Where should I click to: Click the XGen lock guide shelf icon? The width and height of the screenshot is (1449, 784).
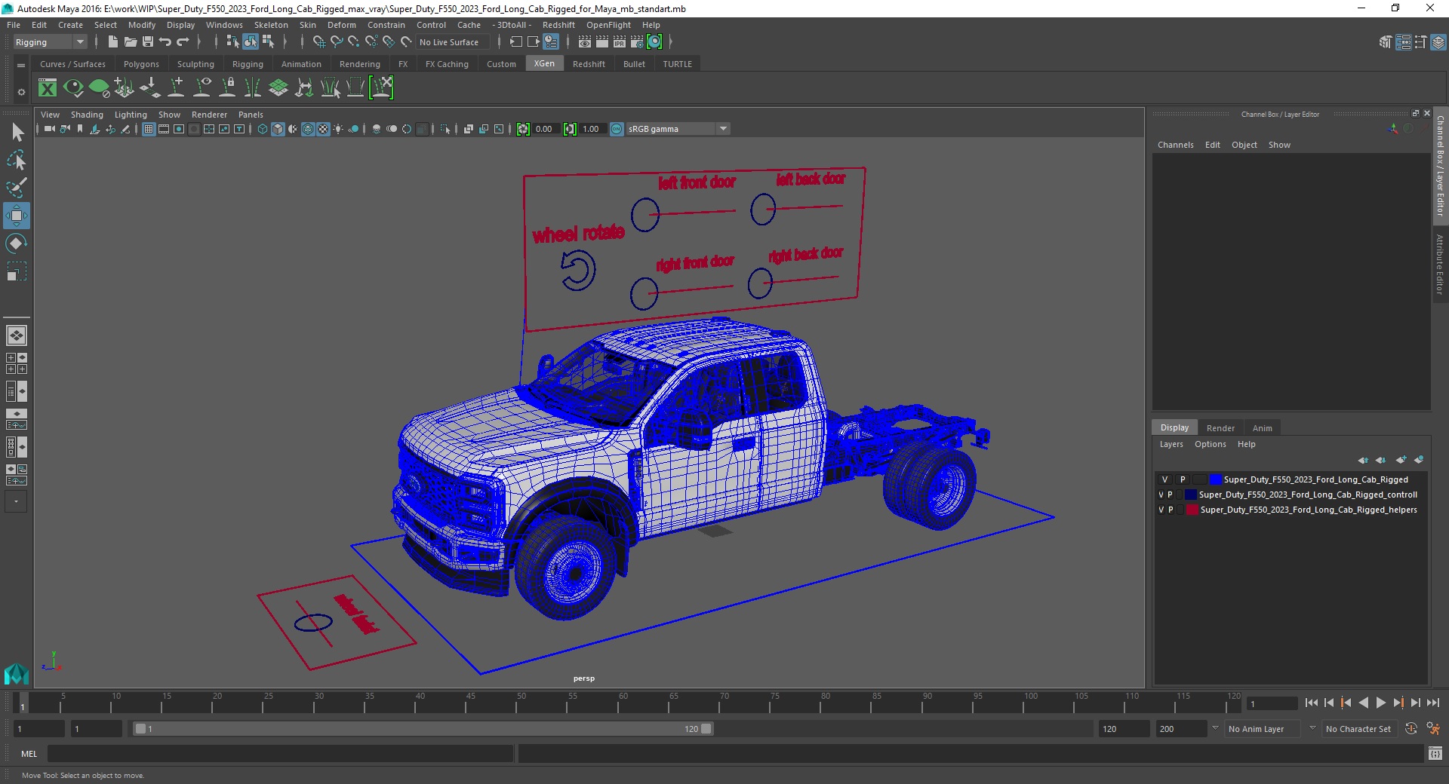click(x=227, y=88)
